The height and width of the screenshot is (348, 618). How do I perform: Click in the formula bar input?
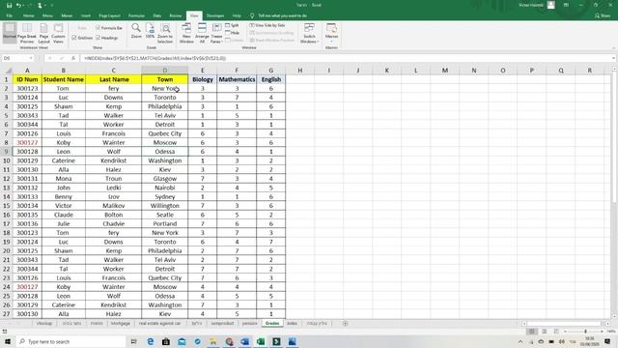tap(346, 58)
